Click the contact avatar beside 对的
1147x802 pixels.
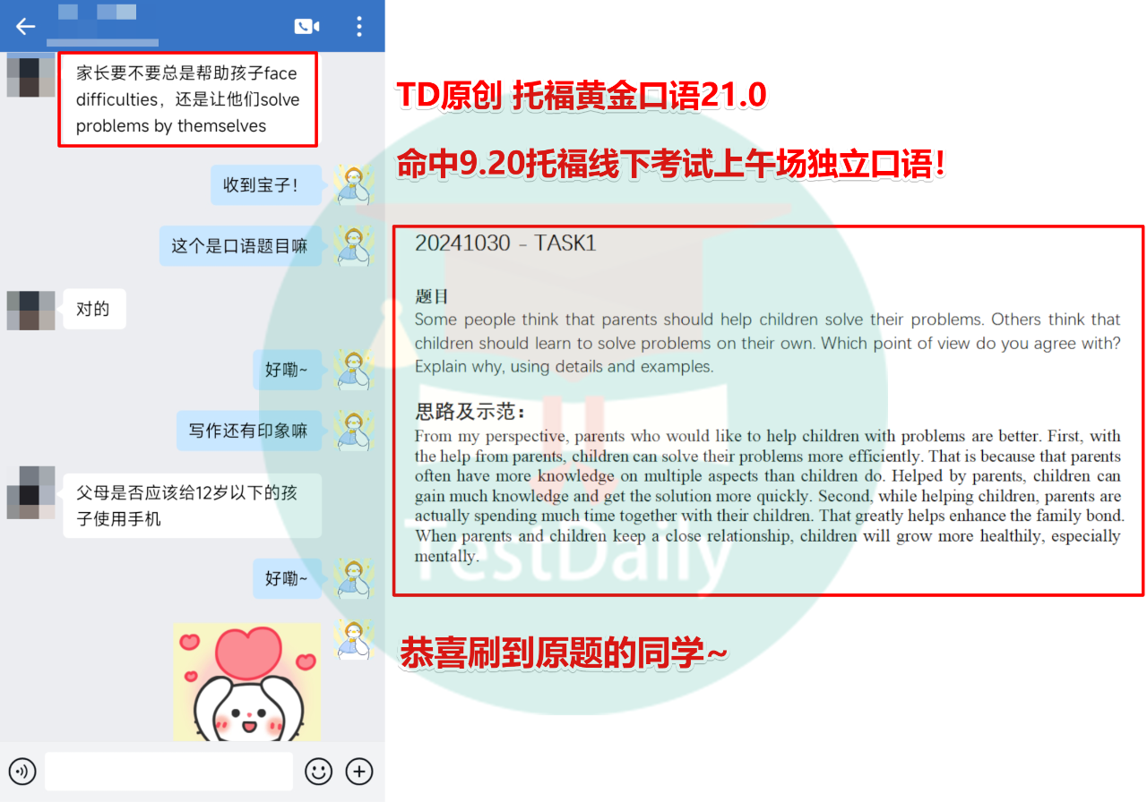tap(30, 310)
